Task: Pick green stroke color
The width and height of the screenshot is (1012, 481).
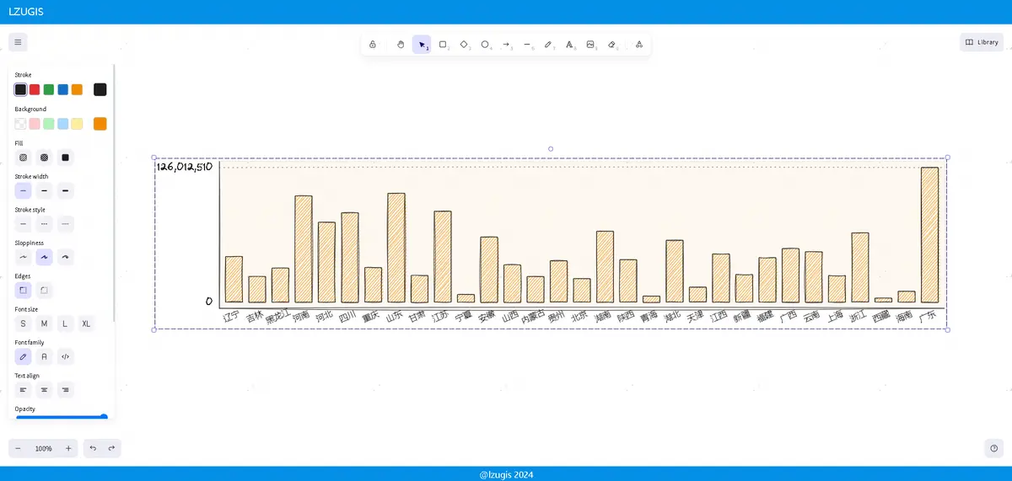Action: click(49, 89)
